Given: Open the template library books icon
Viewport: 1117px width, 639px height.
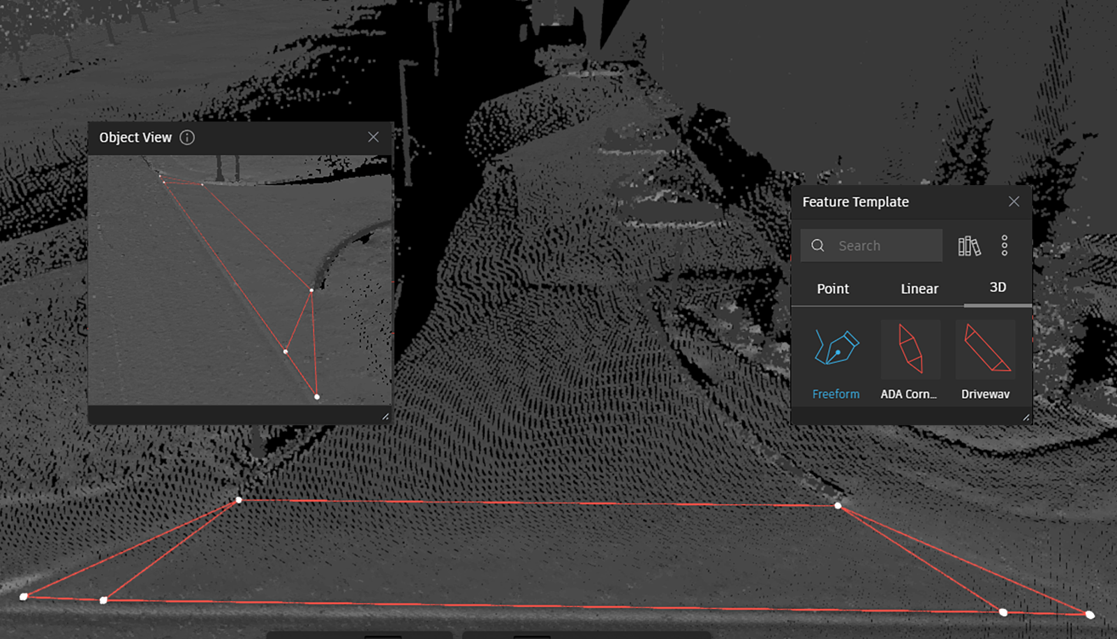Looking at the screenshot, I should pyautogui.click(x=969, y=246).
